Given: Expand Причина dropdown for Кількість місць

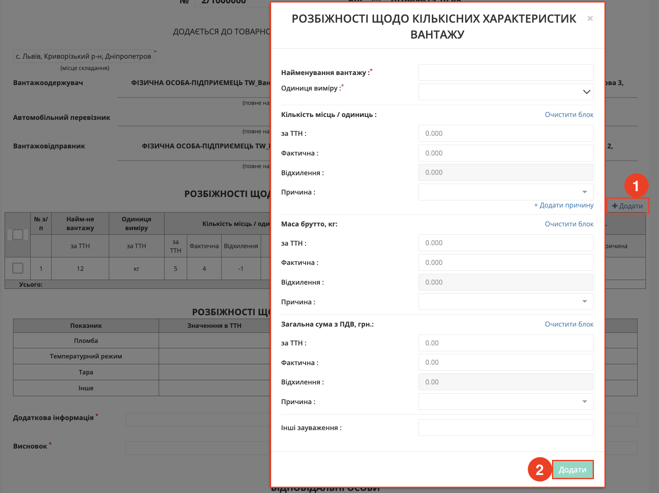Looking at the screenshot, I should click(506, 192).
